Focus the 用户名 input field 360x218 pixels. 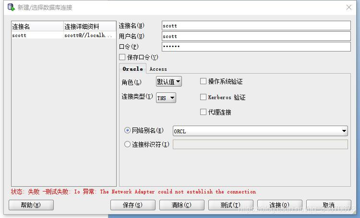[x=256, y=36]
